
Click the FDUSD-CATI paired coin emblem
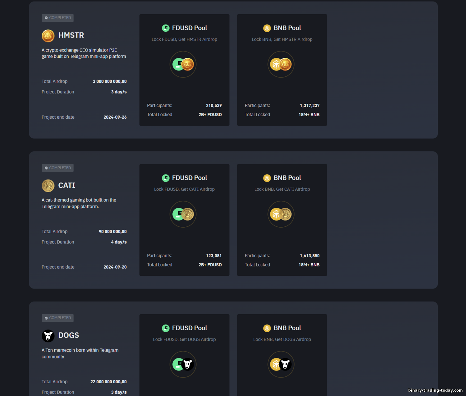[183, 214]
